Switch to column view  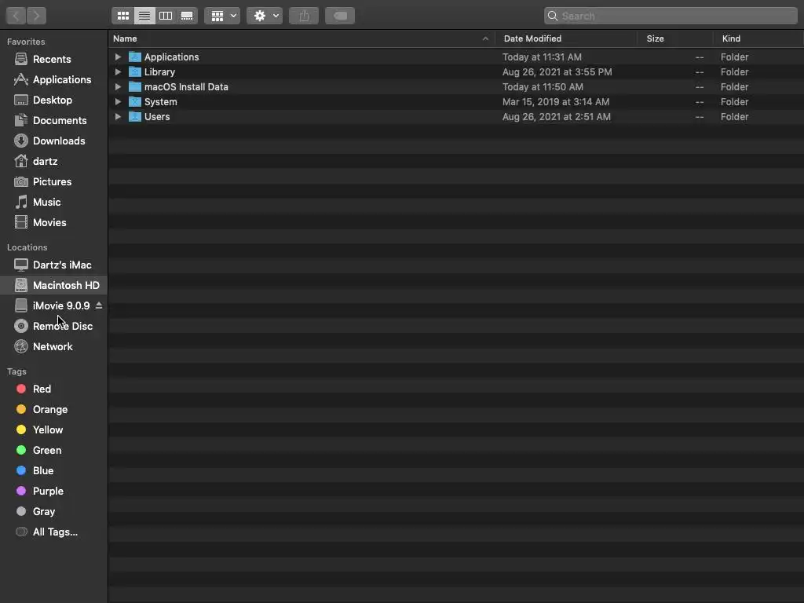click(166, 16)
